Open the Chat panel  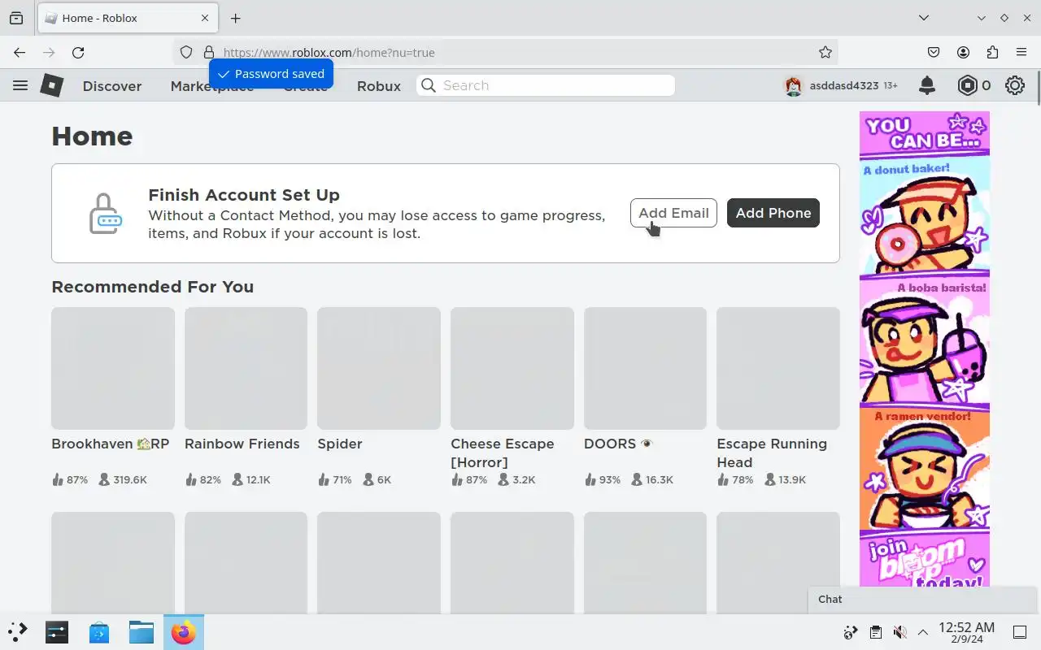tap(924, 599)
